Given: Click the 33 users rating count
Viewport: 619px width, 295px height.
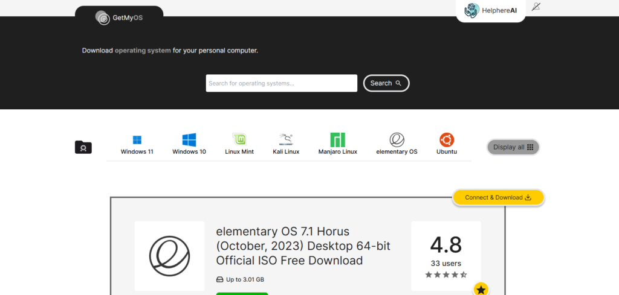Looking at the screenshot, I should tap(446, 264).
